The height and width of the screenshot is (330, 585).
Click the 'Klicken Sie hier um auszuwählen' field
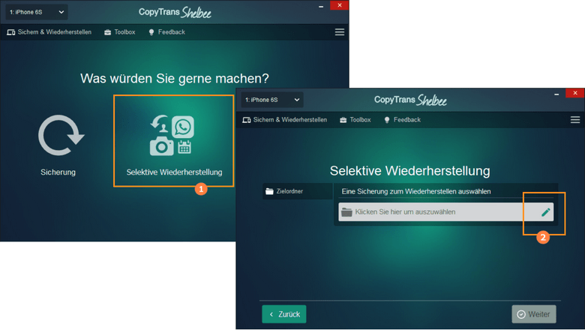pos(445,211)
